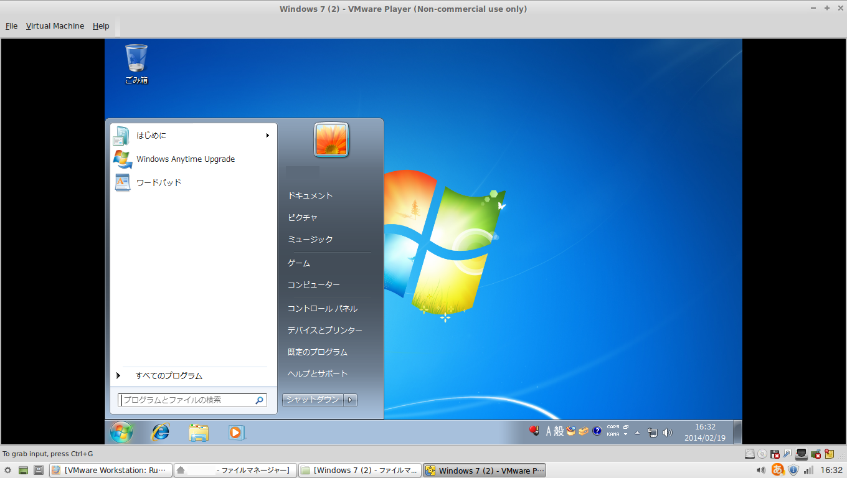Open the VMware Help menu
This screenshot has width=847, height=478.
(101, 26)
